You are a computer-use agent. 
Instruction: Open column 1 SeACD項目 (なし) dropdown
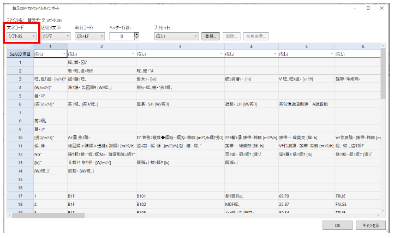(50, 54)
